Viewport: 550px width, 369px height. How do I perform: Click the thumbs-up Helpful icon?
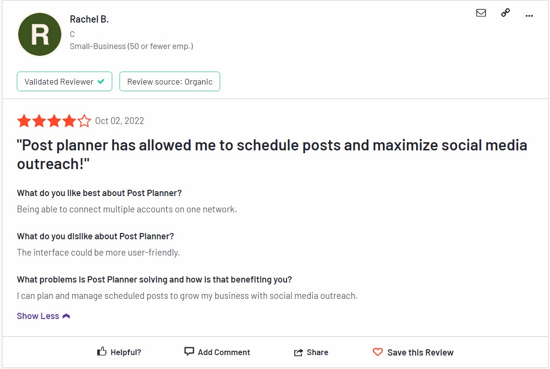tap(102, 351)
